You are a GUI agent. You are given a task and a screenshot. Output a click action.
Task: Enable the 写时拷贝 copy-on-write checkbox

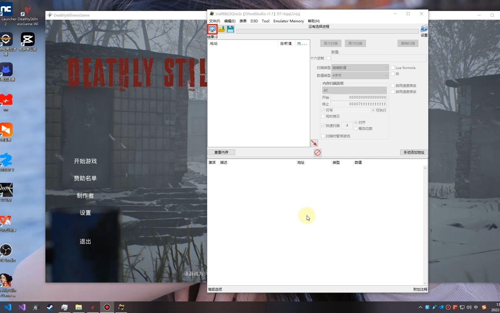323,116
